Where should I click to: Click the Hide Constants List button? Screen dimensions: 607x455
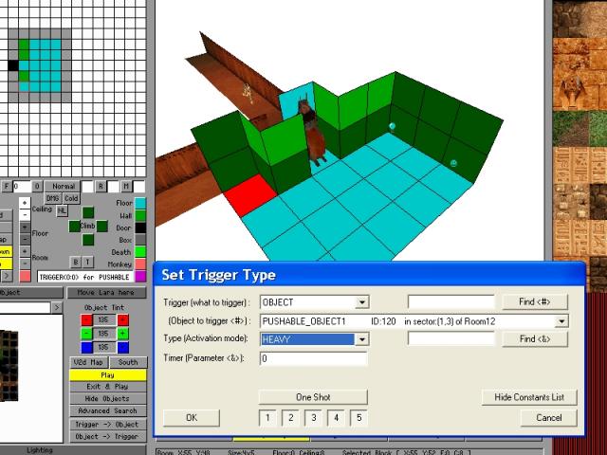click(x=528, y=397)
